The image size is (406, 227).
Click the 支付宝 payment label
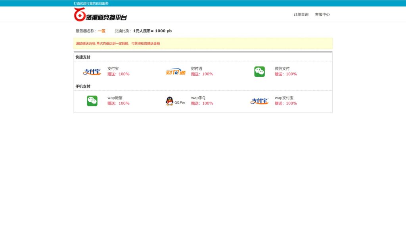click(x=113, y=69)
